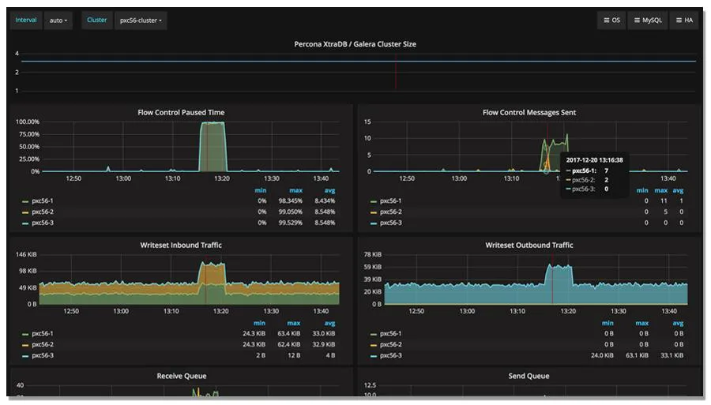Sort Flow Control Messages Sent legend by max

point(660,190)
